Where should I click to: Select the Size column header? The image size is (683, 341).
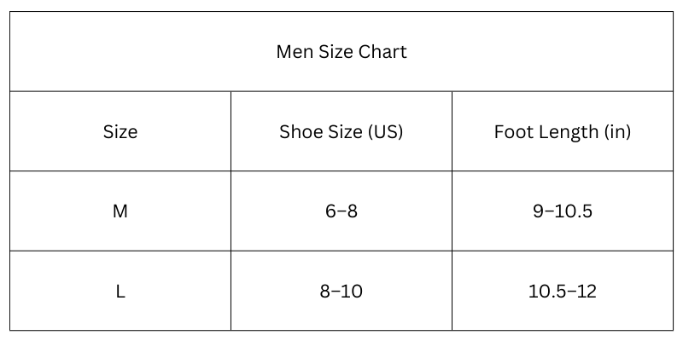(120, 131)
